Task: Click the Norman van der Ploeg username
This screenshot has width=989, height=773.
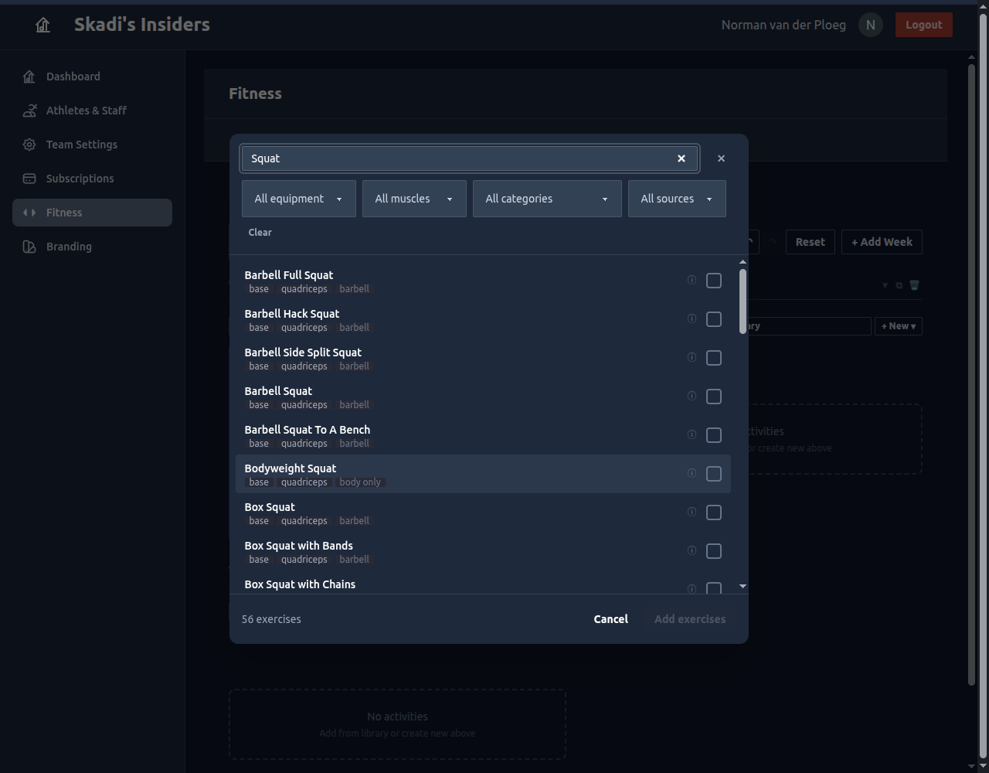Action: coord(783,25)
